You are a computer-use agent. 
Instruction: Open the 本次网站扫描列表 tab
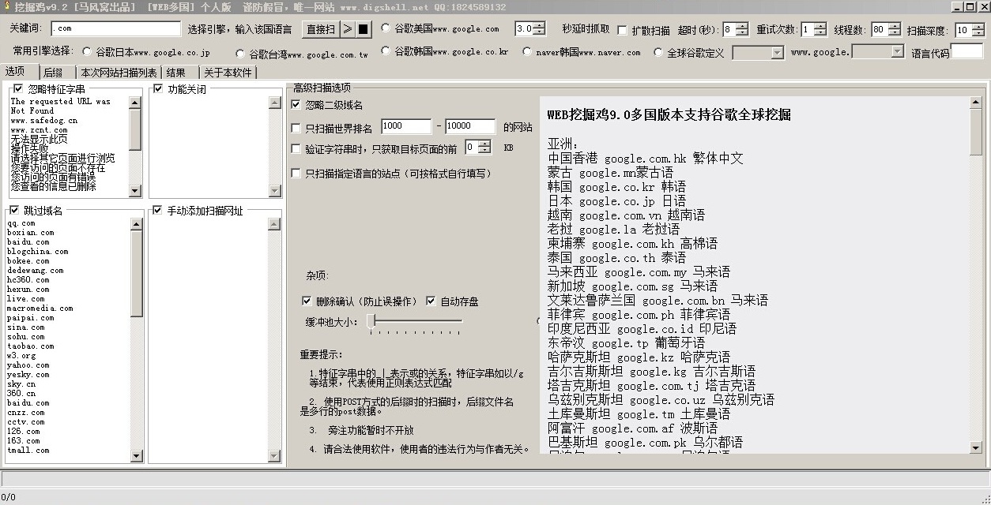click(119, 71)
